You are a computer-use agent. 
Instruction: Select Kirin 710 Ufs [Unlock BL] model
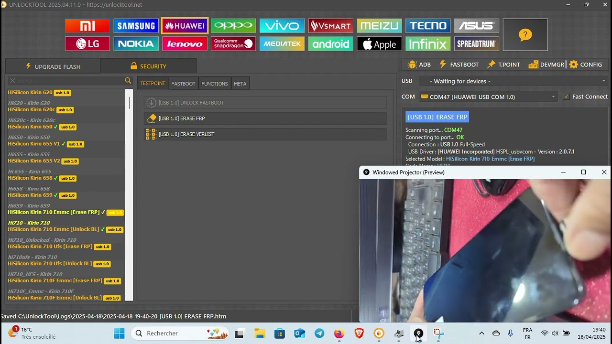[x=59, y=264]
